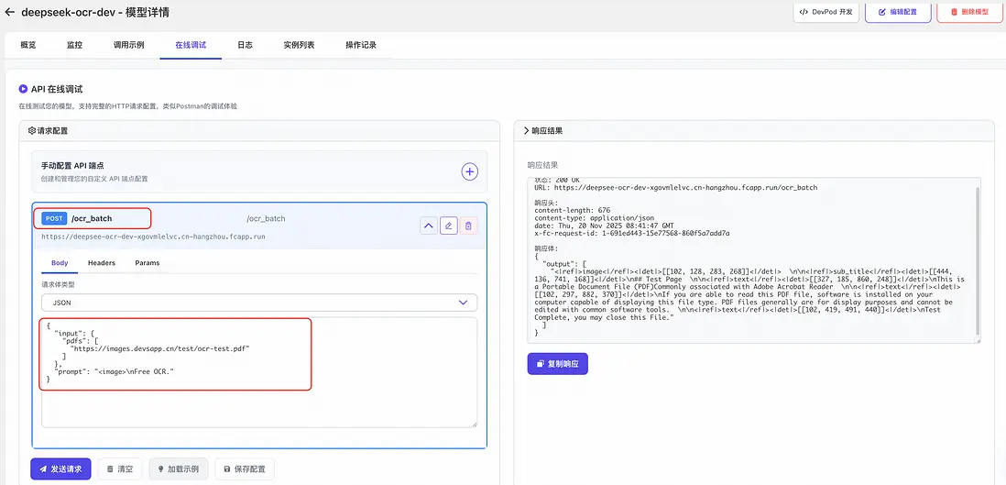Screen dimensions: 1006x485
Task: Click 加载示例 button
Action: 179,468
